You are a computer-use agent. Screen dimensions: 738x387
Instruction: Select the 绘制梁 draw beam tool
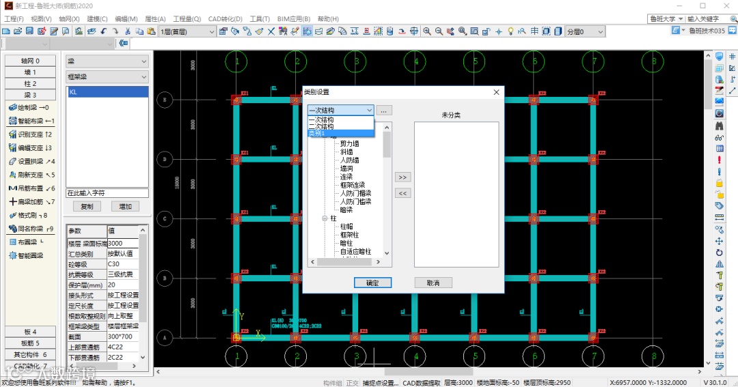(x=30, y=108)
